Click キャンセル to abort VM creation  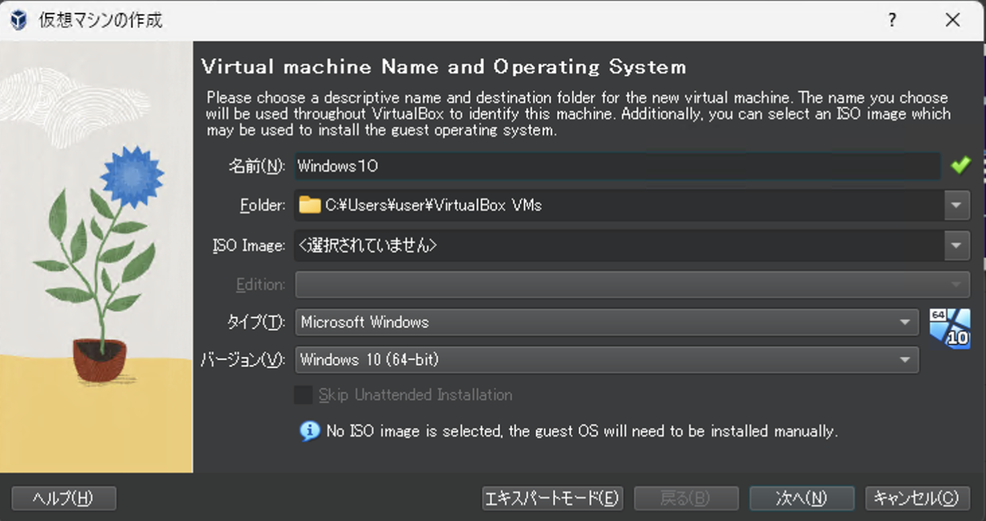[916, 498]
